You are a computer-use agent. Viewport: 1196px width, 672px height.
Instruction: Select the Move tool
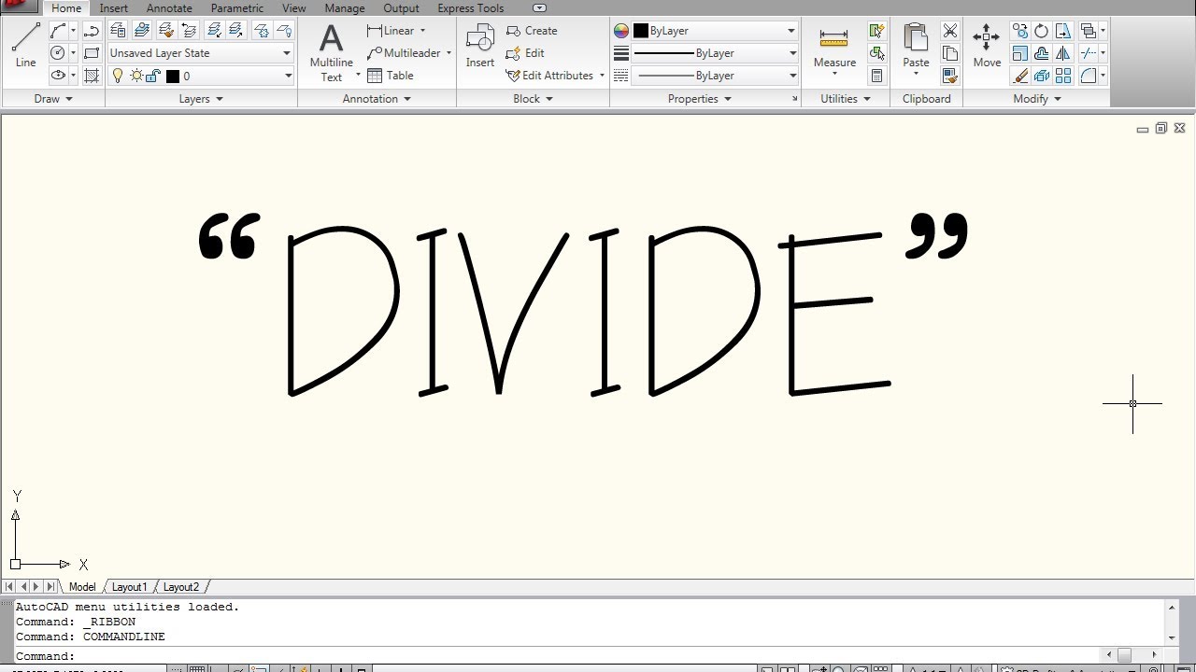(987, 45)
